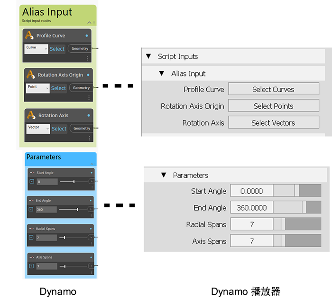This screenshot has width=332, height=298.
Task: Open the three-dot menu on Rotation Axis Origin node
Action: (x=89, y=98)
